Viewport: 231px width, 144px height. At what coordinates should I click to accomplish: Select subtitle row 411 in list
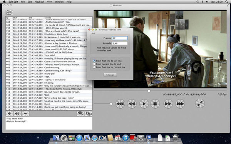(x=49, y=92)
